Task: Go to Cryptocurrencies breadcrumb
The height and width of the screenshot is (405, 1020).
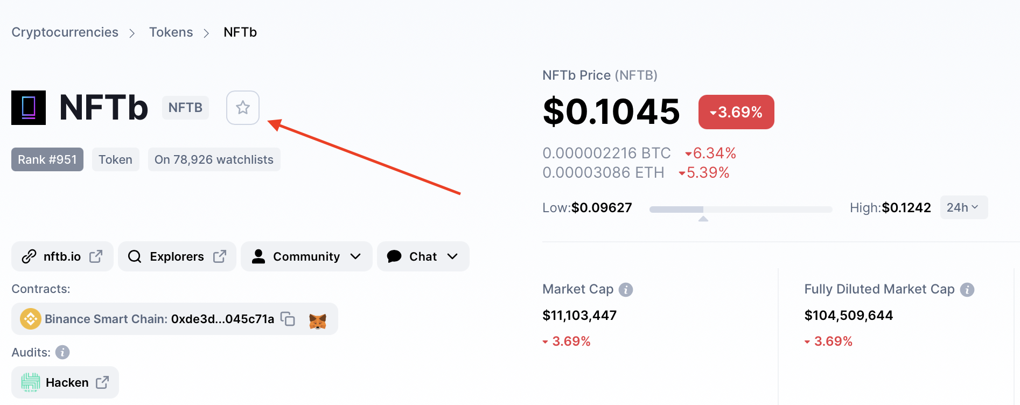Action: [x=65, y=32]
